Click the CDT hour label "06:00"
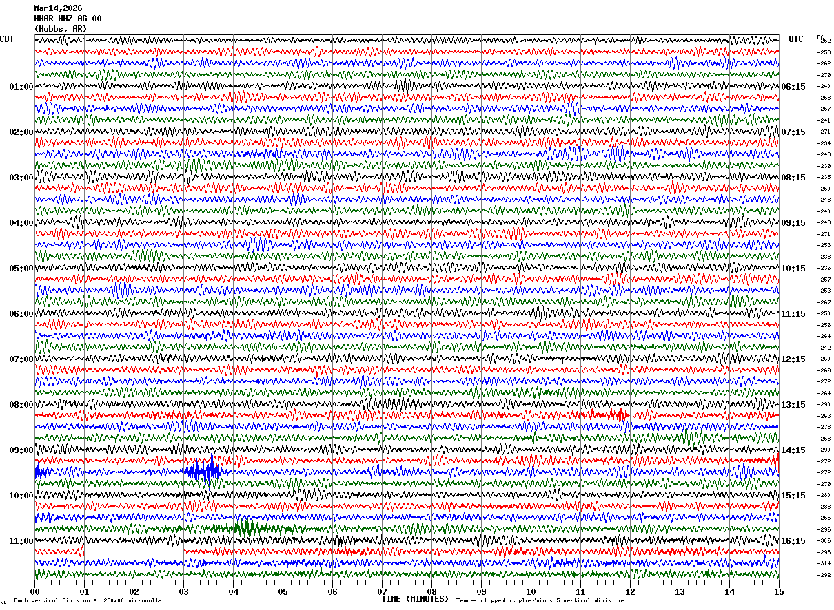 (x=21, y=314)
